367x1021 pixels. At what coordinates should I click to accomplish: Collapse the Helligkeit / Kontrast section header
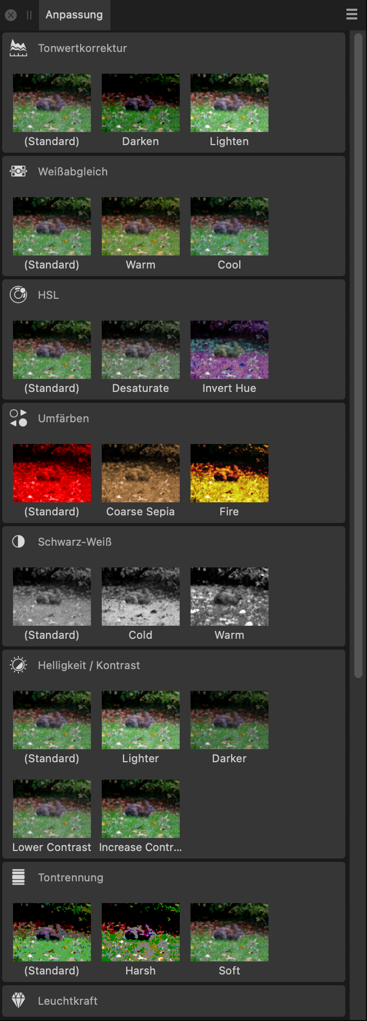(x=174, y=665)
